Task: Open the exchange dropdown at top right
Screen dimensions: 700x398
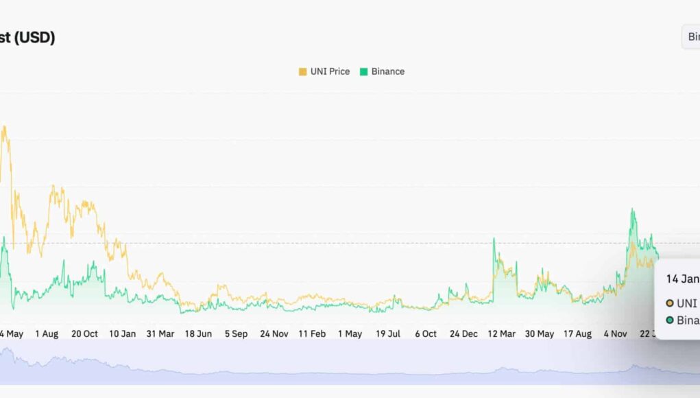Action: point(690,37)
